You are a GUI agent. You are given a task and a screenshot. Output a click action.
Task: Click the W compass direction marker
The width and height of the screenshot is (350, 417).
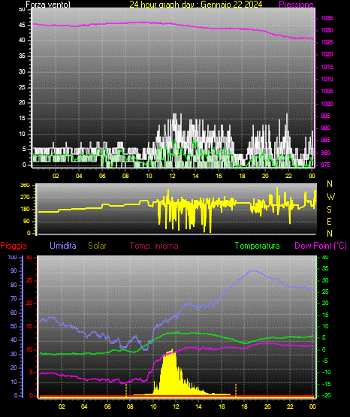click(330, 197)
